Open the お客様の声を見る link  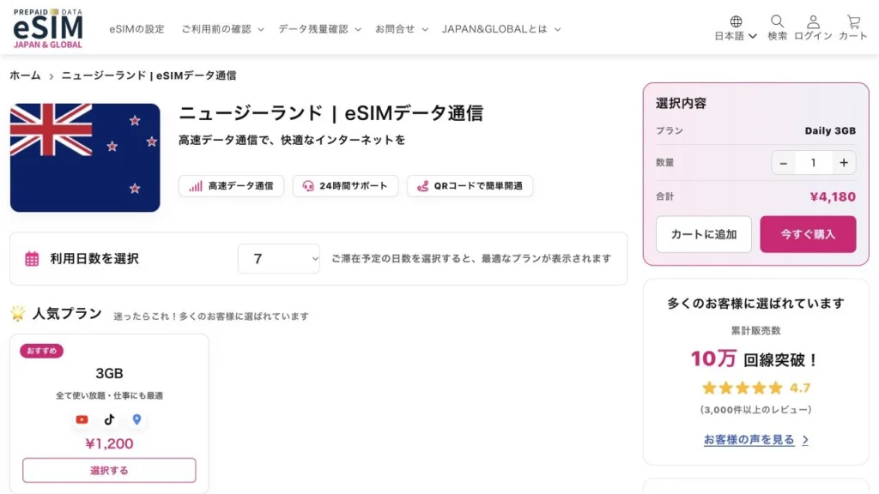(749, 440)
